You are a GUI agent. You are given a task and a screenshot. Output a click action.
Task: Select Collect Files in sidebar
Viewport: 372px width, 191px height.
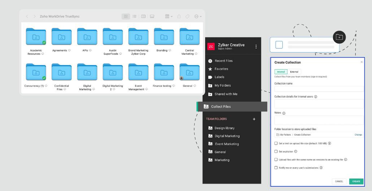pyautogui.click(x=232, y=107)
